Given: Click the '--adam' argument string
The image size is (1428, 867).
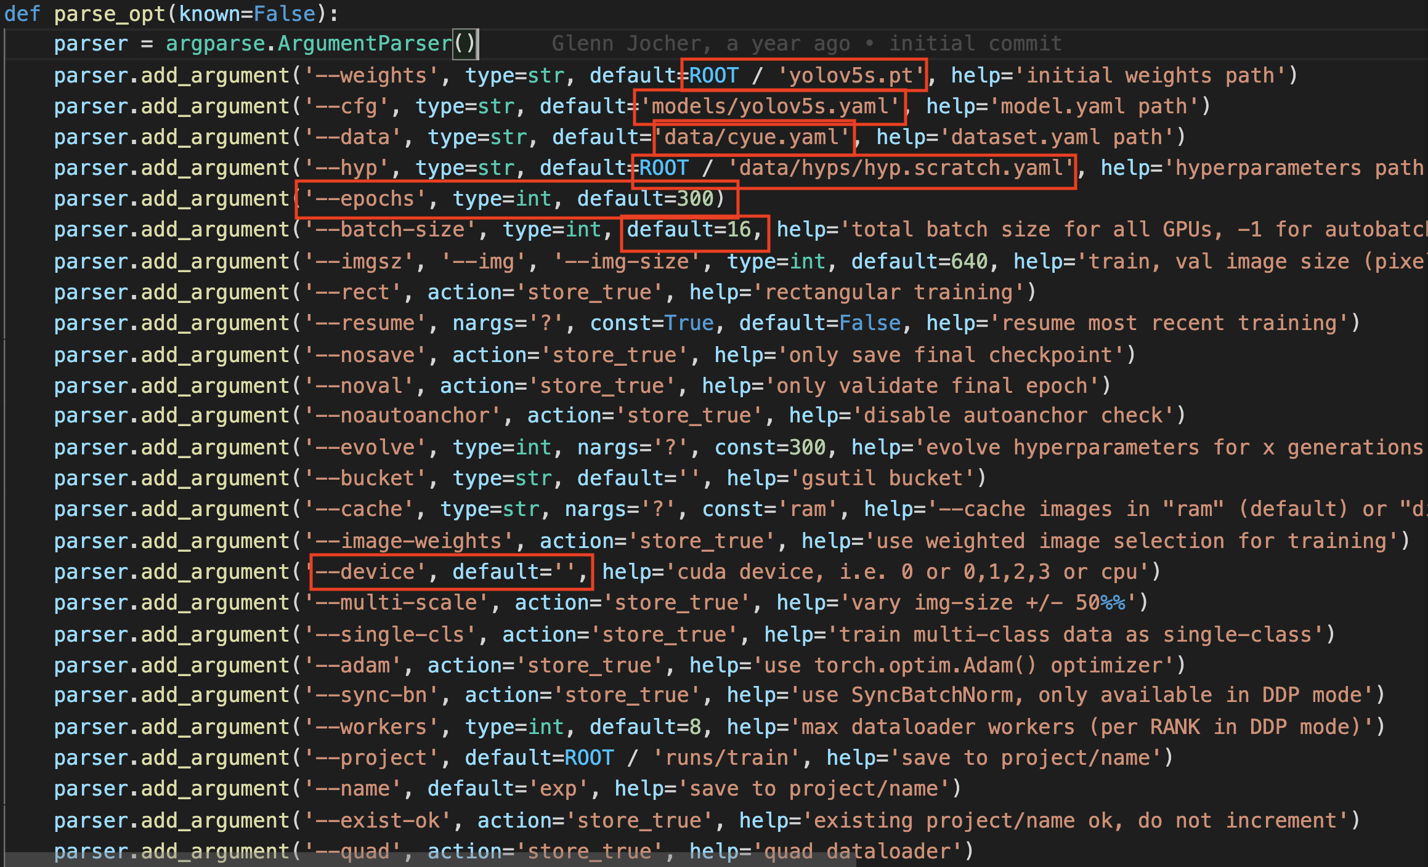Looking at the screenshot, I should pos(352,666).
